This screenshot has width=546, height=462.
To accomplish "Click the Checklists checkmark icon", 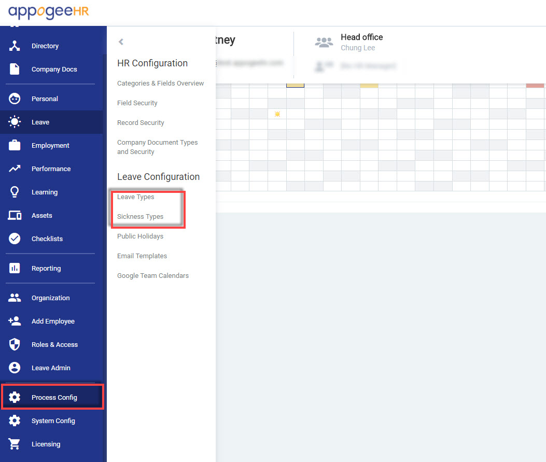I will click(x=15, y=239).
